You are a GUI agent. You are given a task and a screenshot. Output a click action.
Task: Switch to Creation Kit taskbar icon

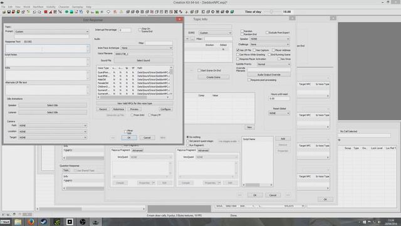pos(95,222)
